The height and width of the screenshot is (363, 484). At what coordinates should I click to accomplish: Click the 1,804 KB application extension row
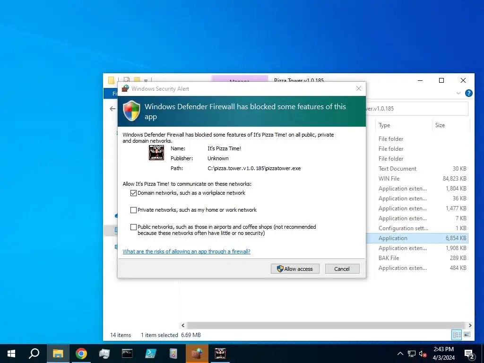coord(417,188)
